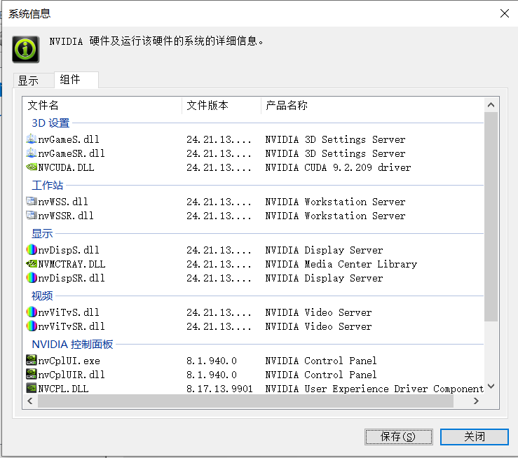Click nvCplUI.exe version 8.1.940.0
This screenshot has height=458, width=518.
212,361
